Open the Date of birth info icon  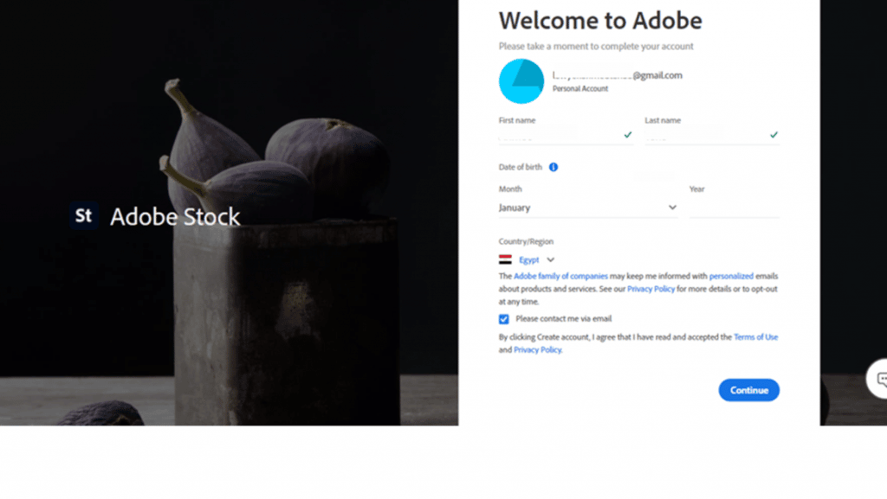(x=554, y=167)
